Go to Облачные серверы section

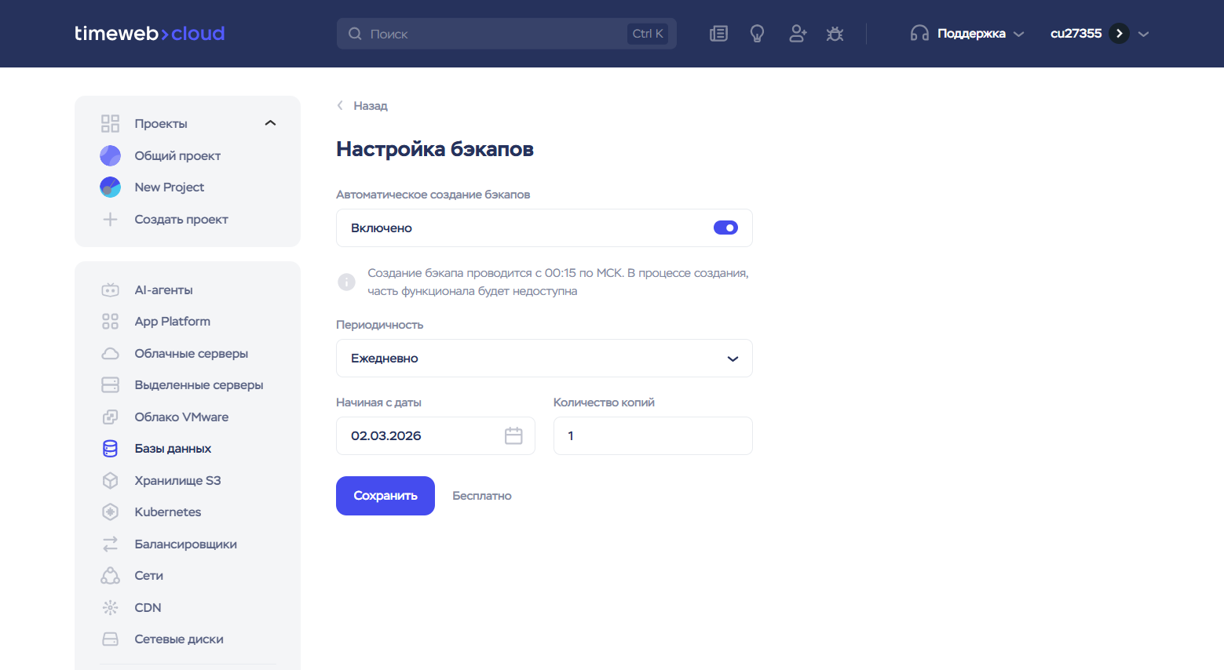pyautogui.click(x=191, y=354)
